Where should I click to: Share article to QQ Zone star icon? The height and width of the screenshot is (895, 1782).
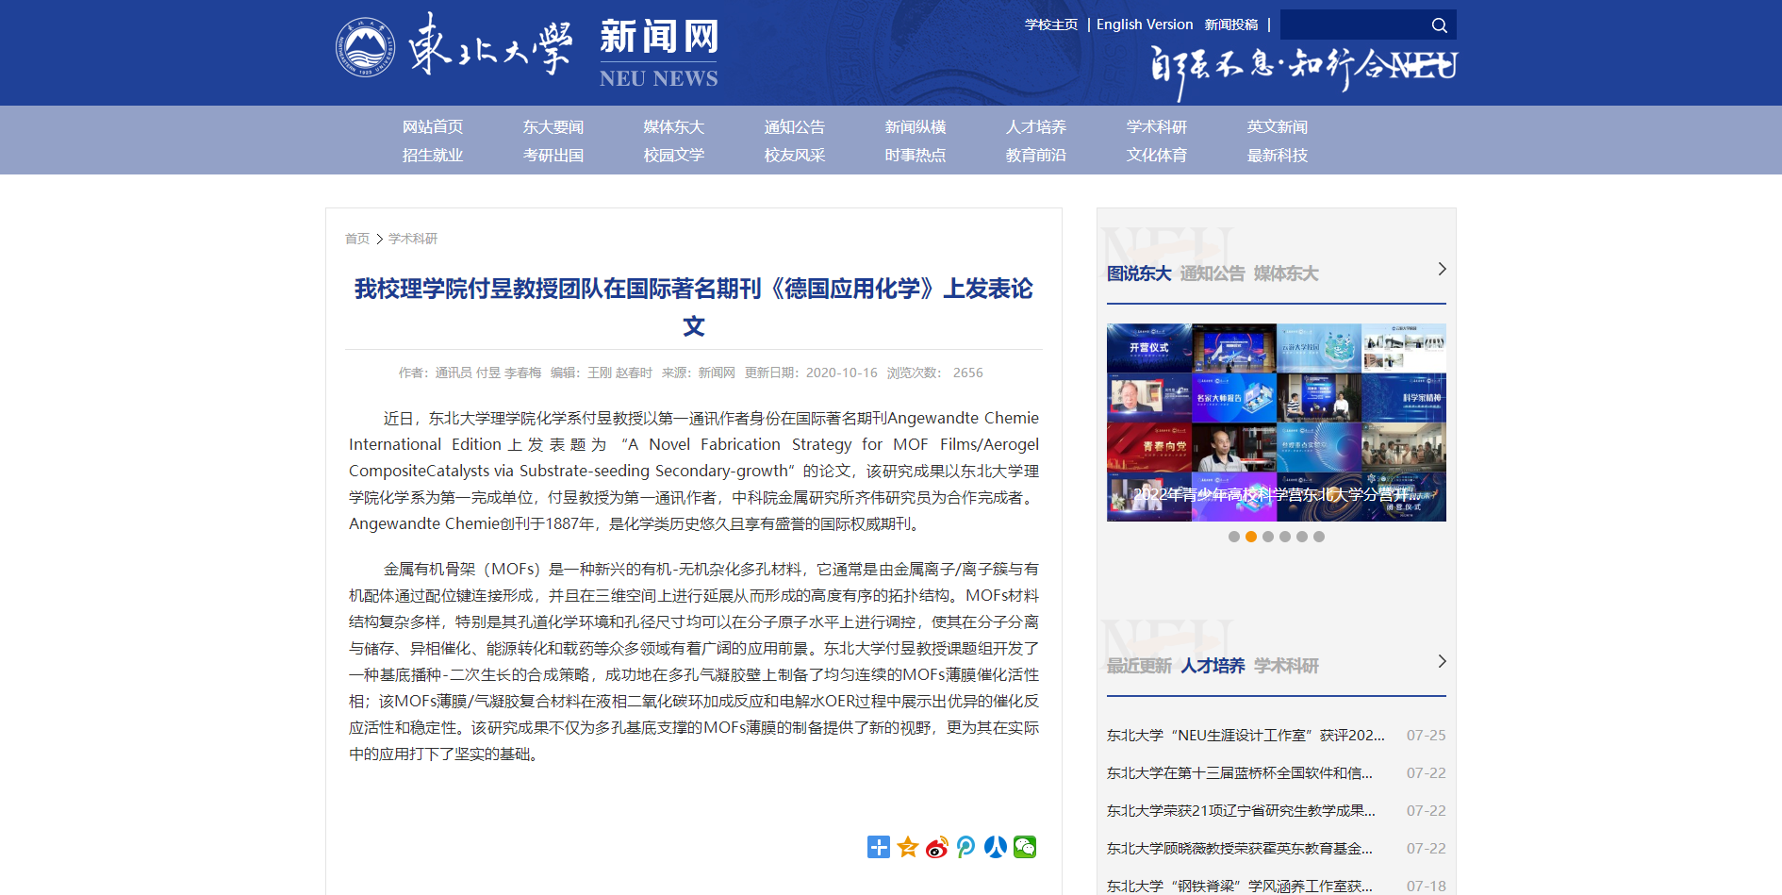point(907,847)
